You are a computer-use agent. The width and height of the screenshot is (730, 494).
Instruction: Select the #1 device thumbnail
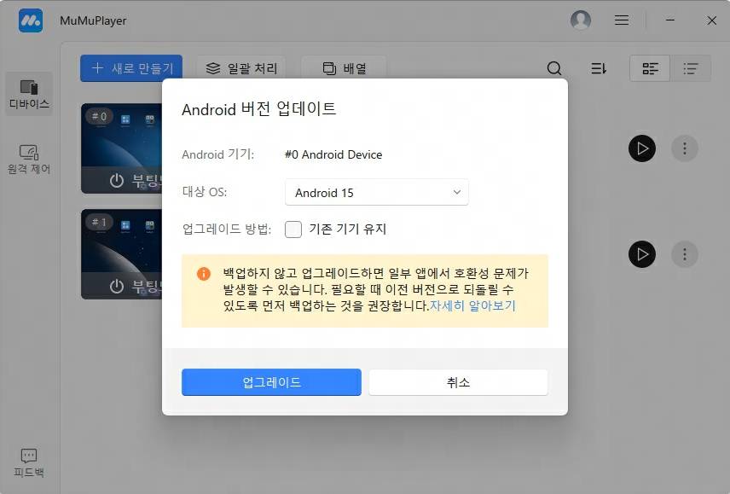[x=121, y=254]
